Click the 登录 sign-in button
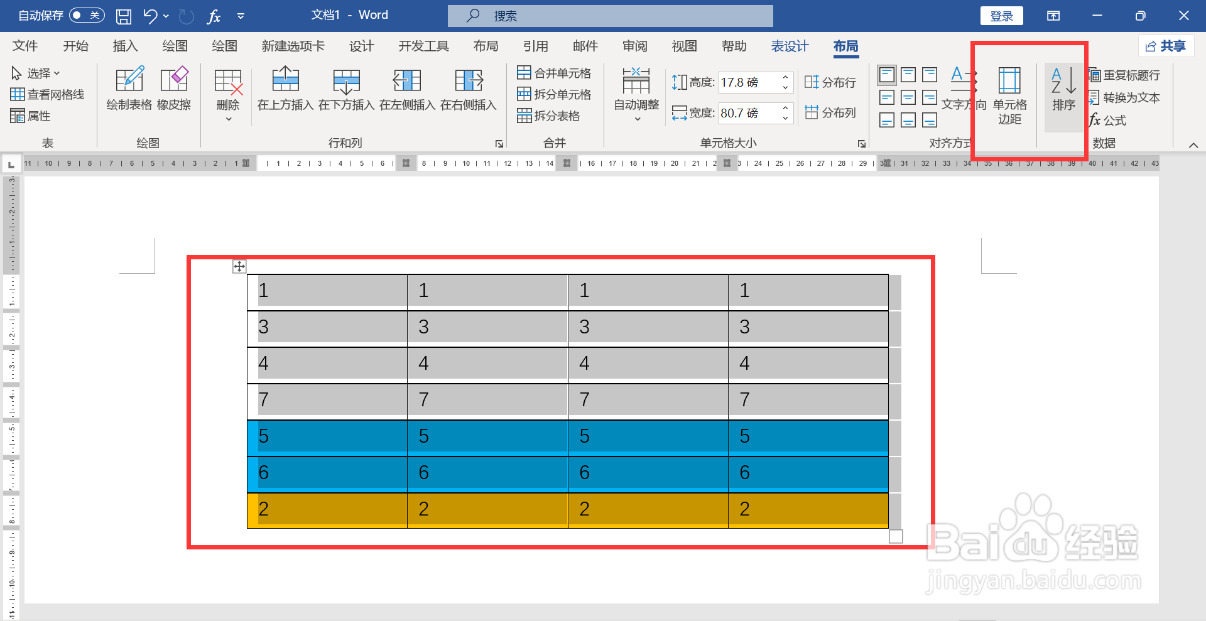The image size is (1206, 621). pos(1001,15)
